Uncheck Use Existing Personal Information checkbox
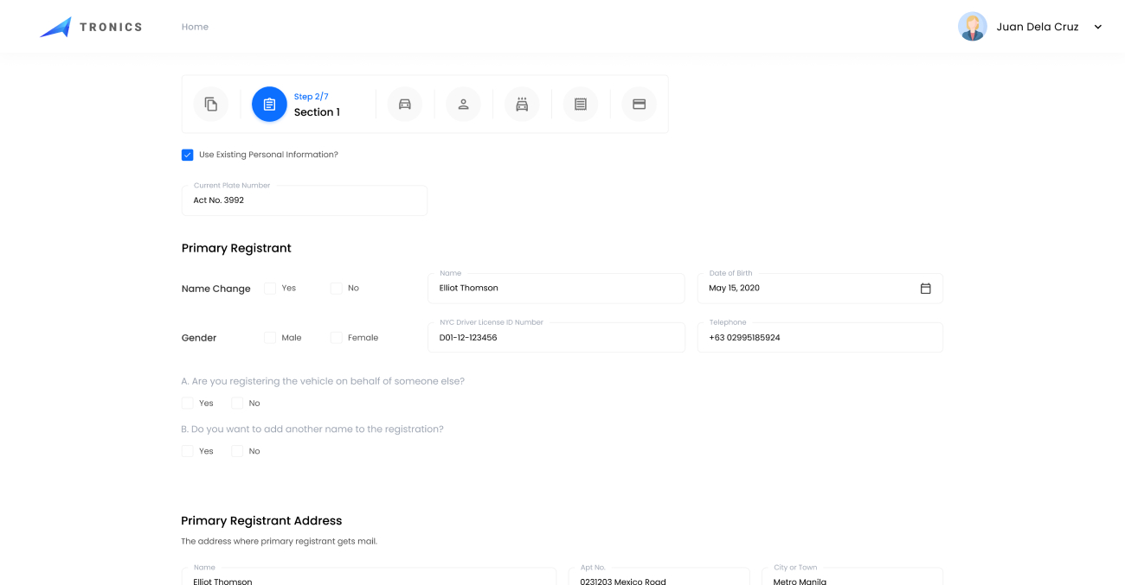This screenshot has height=585, width=1125. click(x=188, y=156)
